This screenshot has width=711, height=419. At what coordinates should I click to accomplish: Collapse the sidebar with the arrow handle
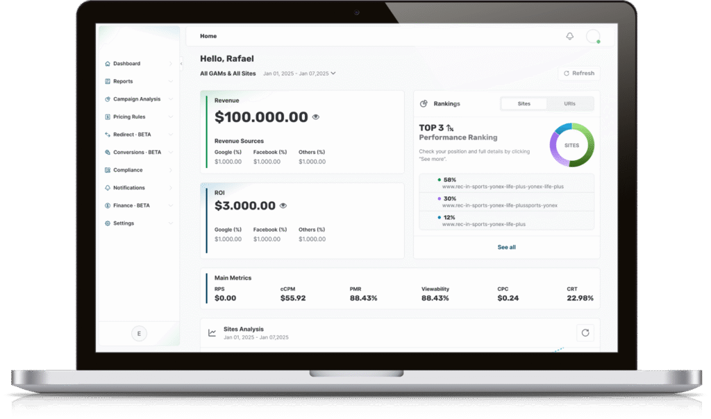pos(181,62)
